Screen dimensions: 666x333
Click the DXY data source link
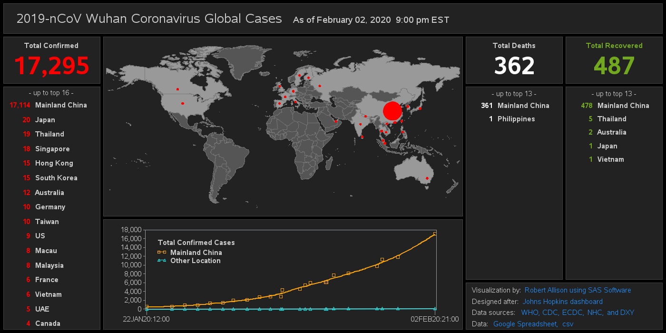[627, 313]
